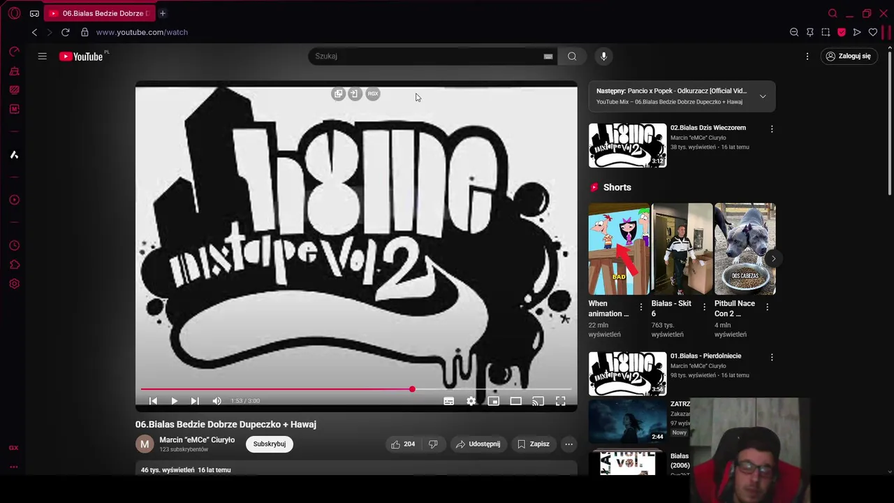Skip to previous video in player

point(154,401)
